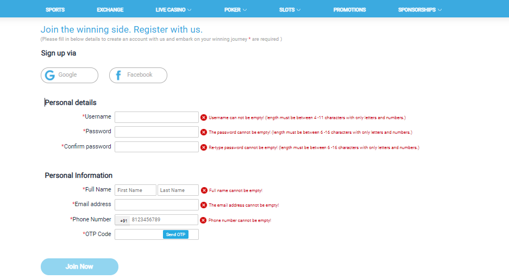Image resolution: width=509 pixels, height=279 pixels.
Task: Click the Join Now button
Action: (79, 266)
